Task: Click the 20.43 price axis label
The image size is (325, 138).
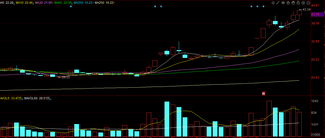Action: pyautogui.click(x=315, y=78)
